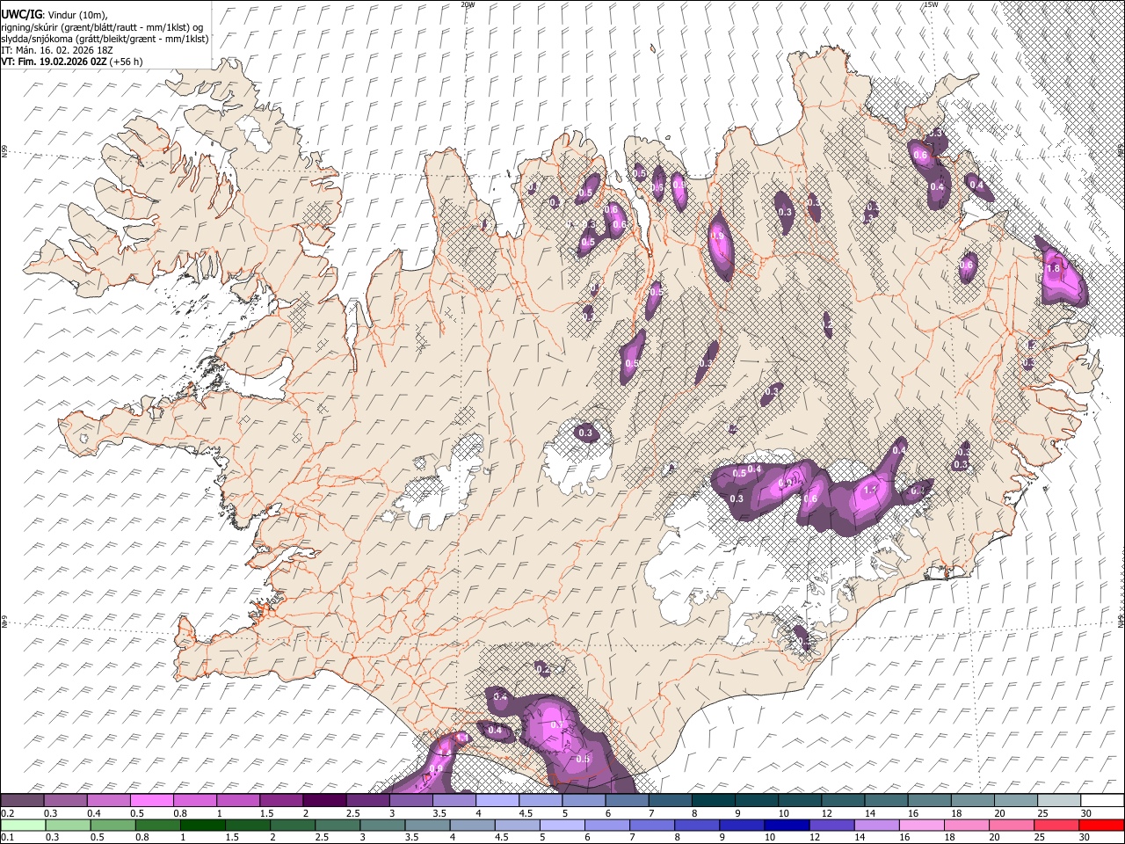
Task: Select the 'slydda/snjókoma' description line
Action: [x=105, y=39]
